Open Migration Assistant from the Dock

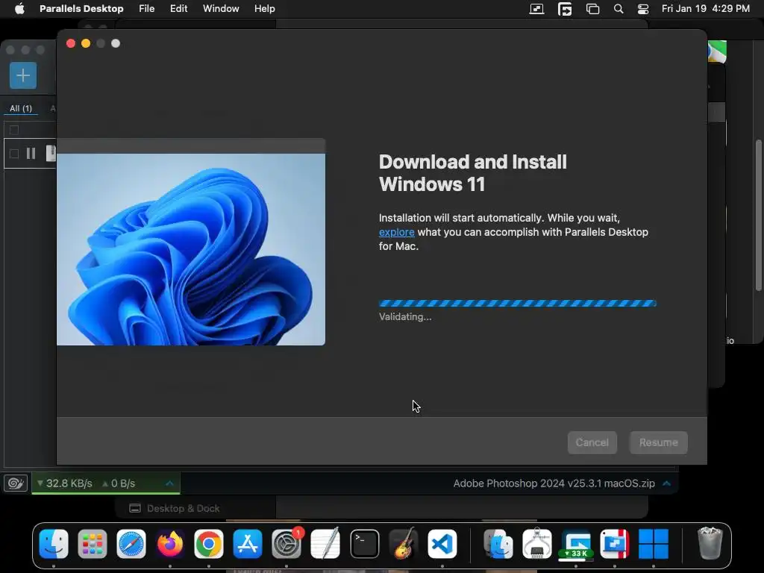point(498,543)
